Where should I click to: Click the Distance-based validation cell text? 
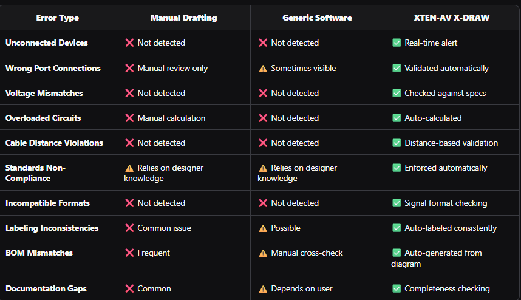[451, 143]
